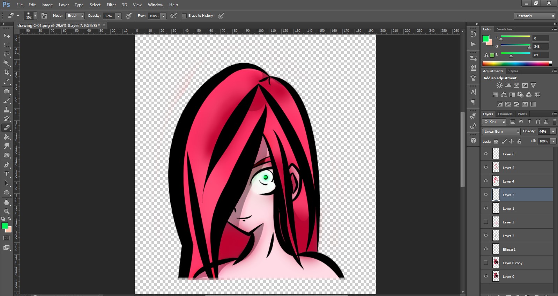Select the Hand tool
558x296 pixels.
click(7, 202)
